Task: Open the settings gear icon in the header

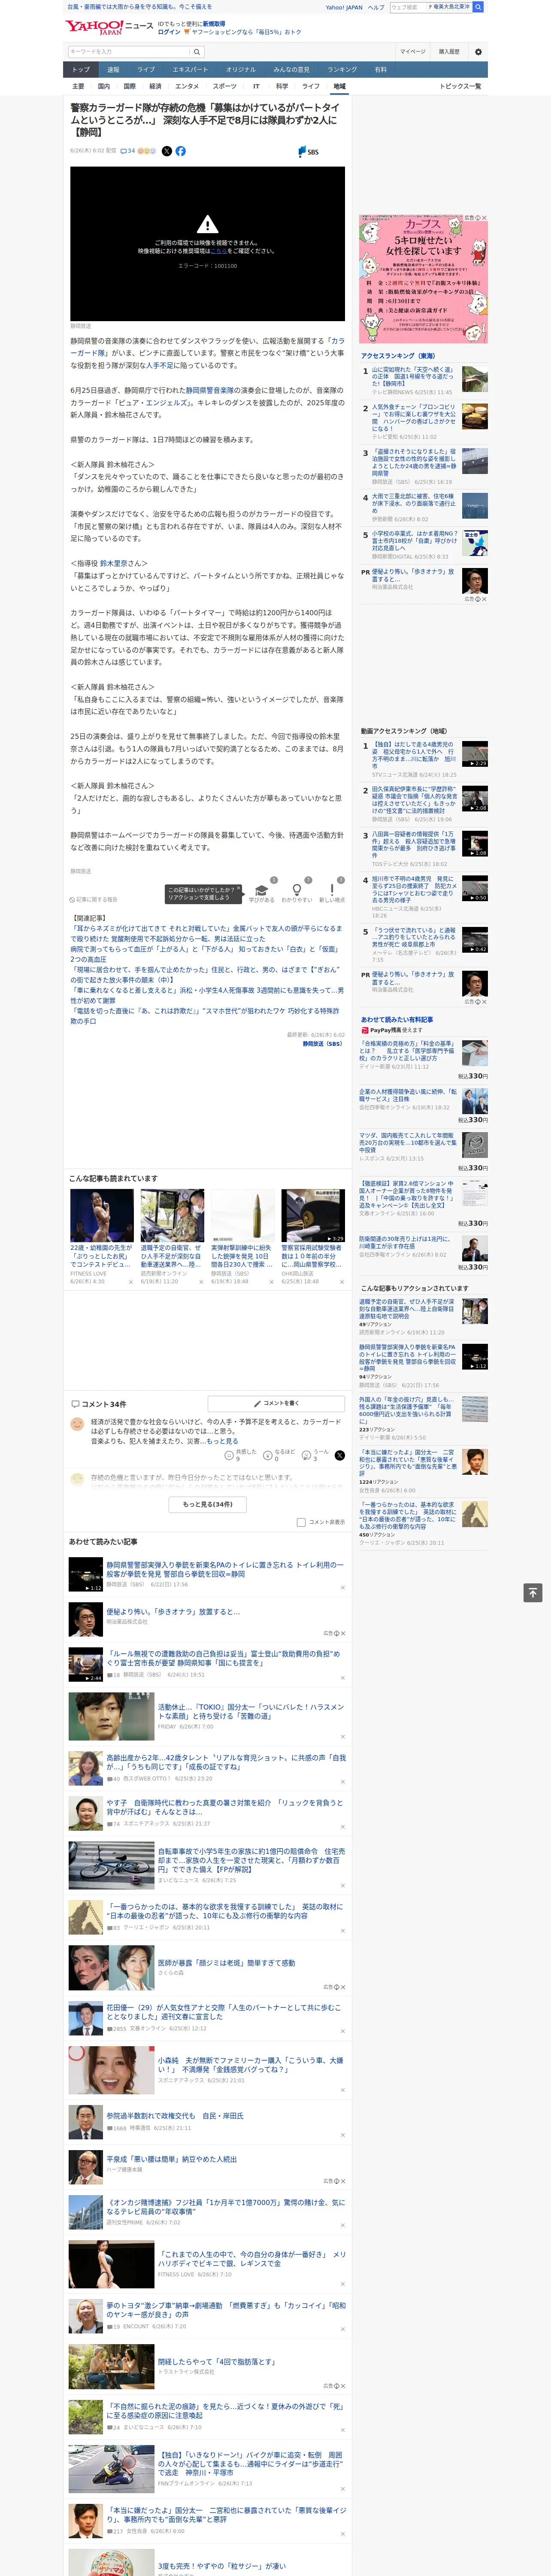Action: (477, 52)
